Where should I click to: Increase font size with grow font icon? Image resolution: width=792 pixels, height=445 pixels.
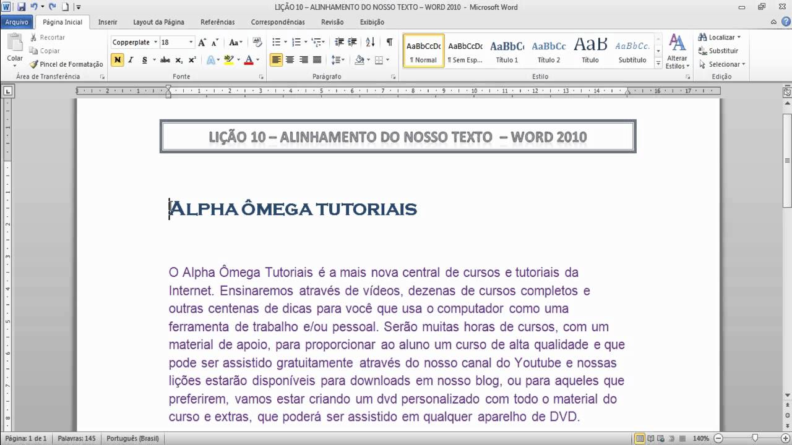click(202, 43)
